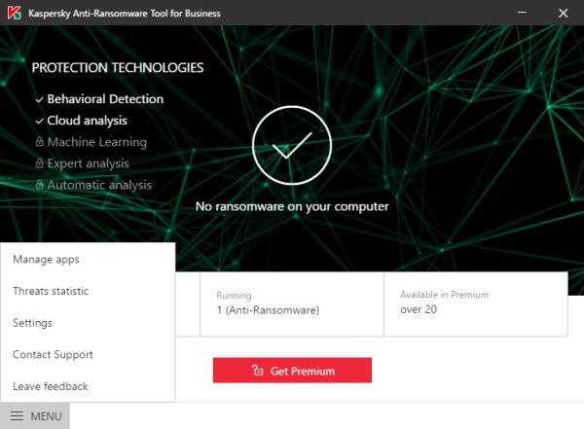Click the hamburger icon in MENU button
584x429 pixels.
coord(17,416)
